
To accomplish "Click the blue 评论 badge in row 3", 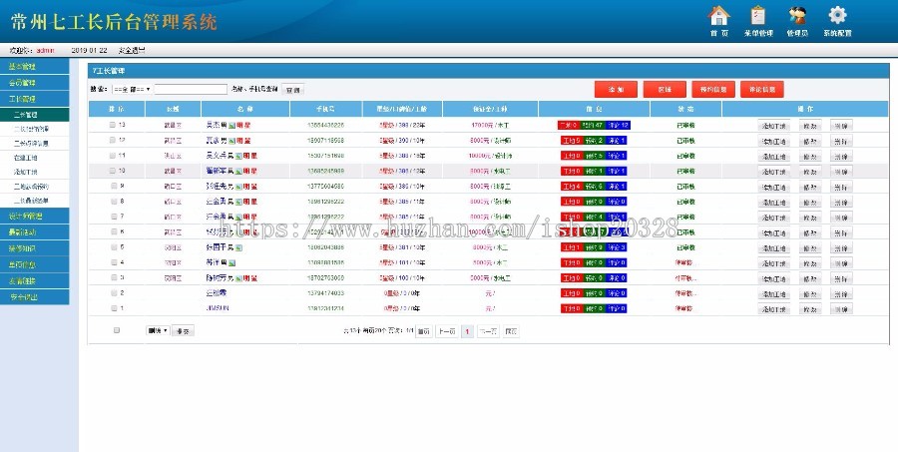I will (616, 277).
